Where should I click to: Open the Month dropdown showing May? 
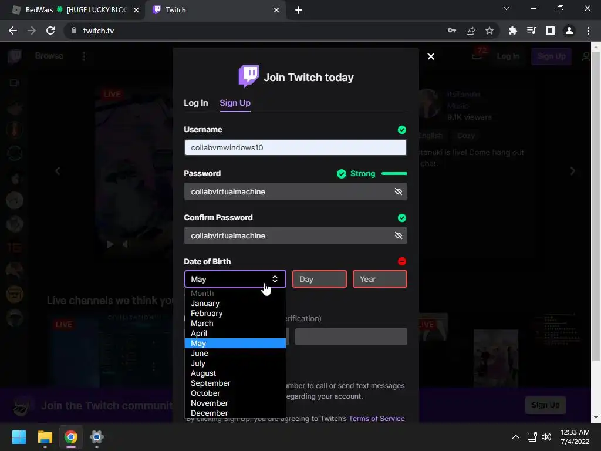coord(235,279)
